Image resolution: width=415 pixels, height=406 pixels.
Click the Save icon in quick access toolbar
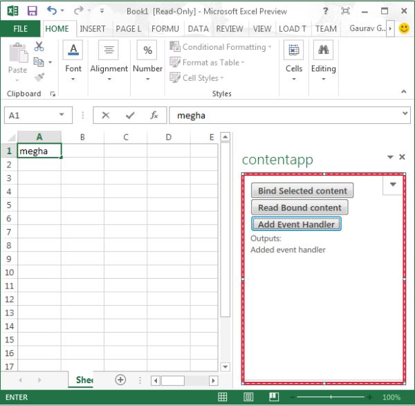pos(32,11)
